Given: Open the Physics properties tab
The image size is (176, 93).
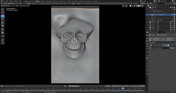Looking at the screenshot, I should (147, 63).
